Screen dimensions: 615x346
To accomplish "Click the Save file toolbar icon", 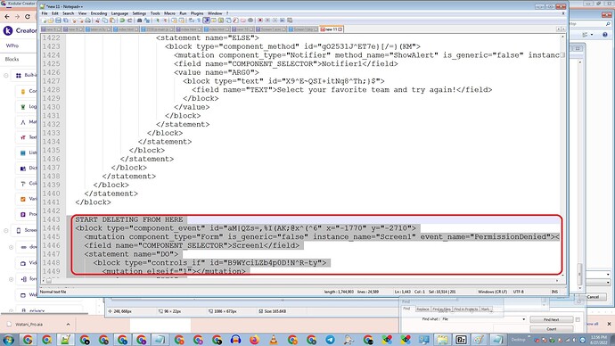I will click(58, 21).
